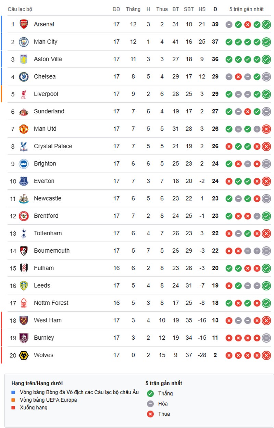Click the Chelsea club crest
The image size is (274, 428).
click(x=24, y=77)
